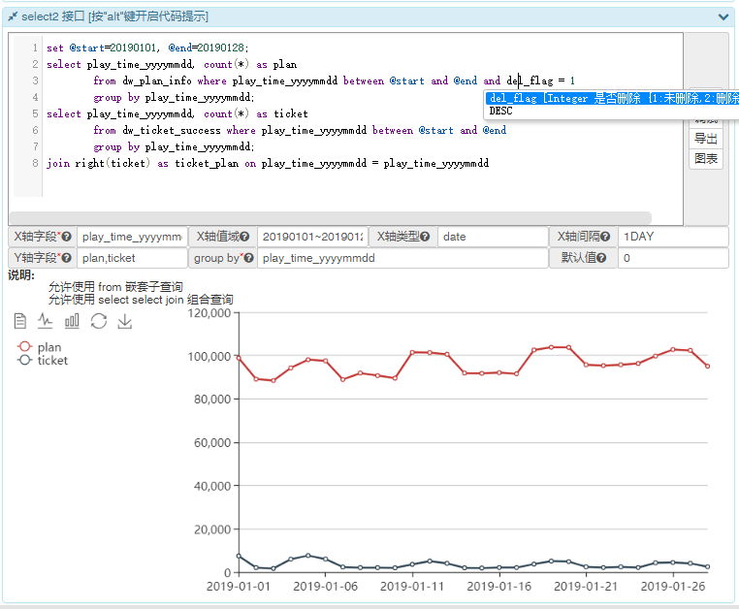Collapse the select2 panel with chevron
739x609 pixels.
pos(723,16)
